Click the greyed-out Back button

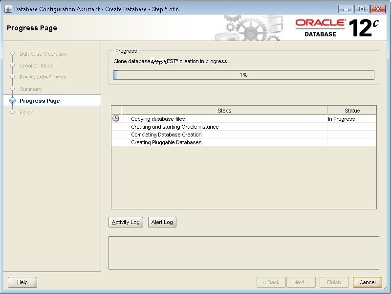tap(271, 282)
